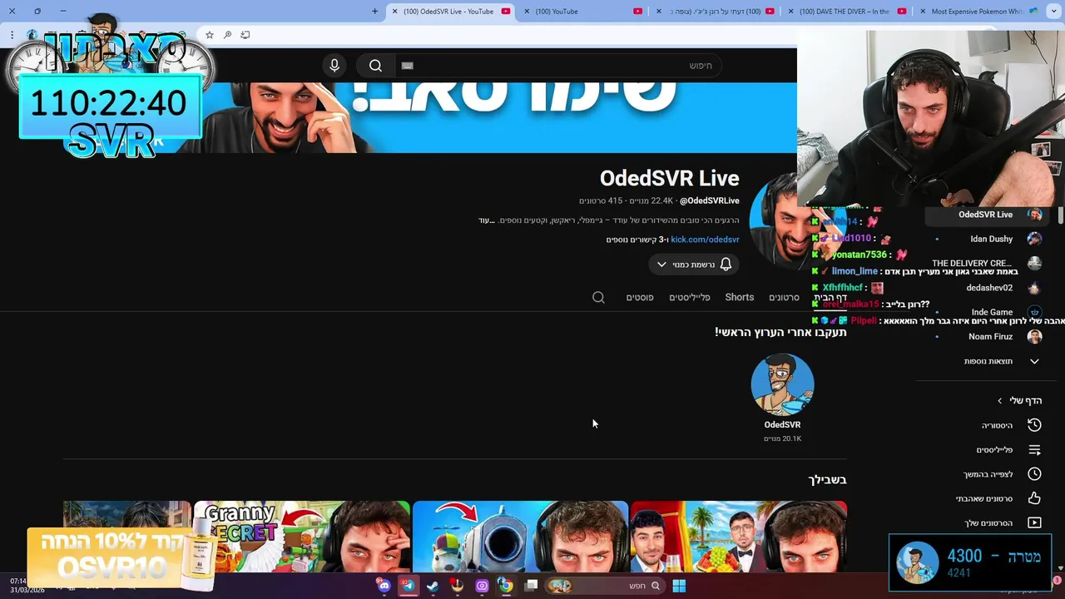Open Task View in the taskbar
The width and height of the screenshot is (1065, 599).
coord(531,586)
